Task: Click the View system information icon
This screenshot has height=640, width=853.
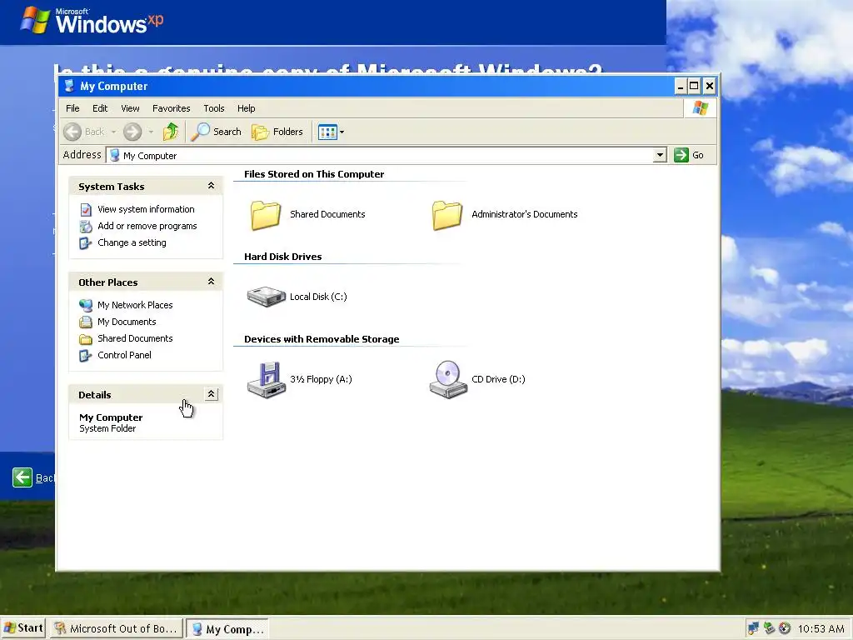Action: pos(86,209)
